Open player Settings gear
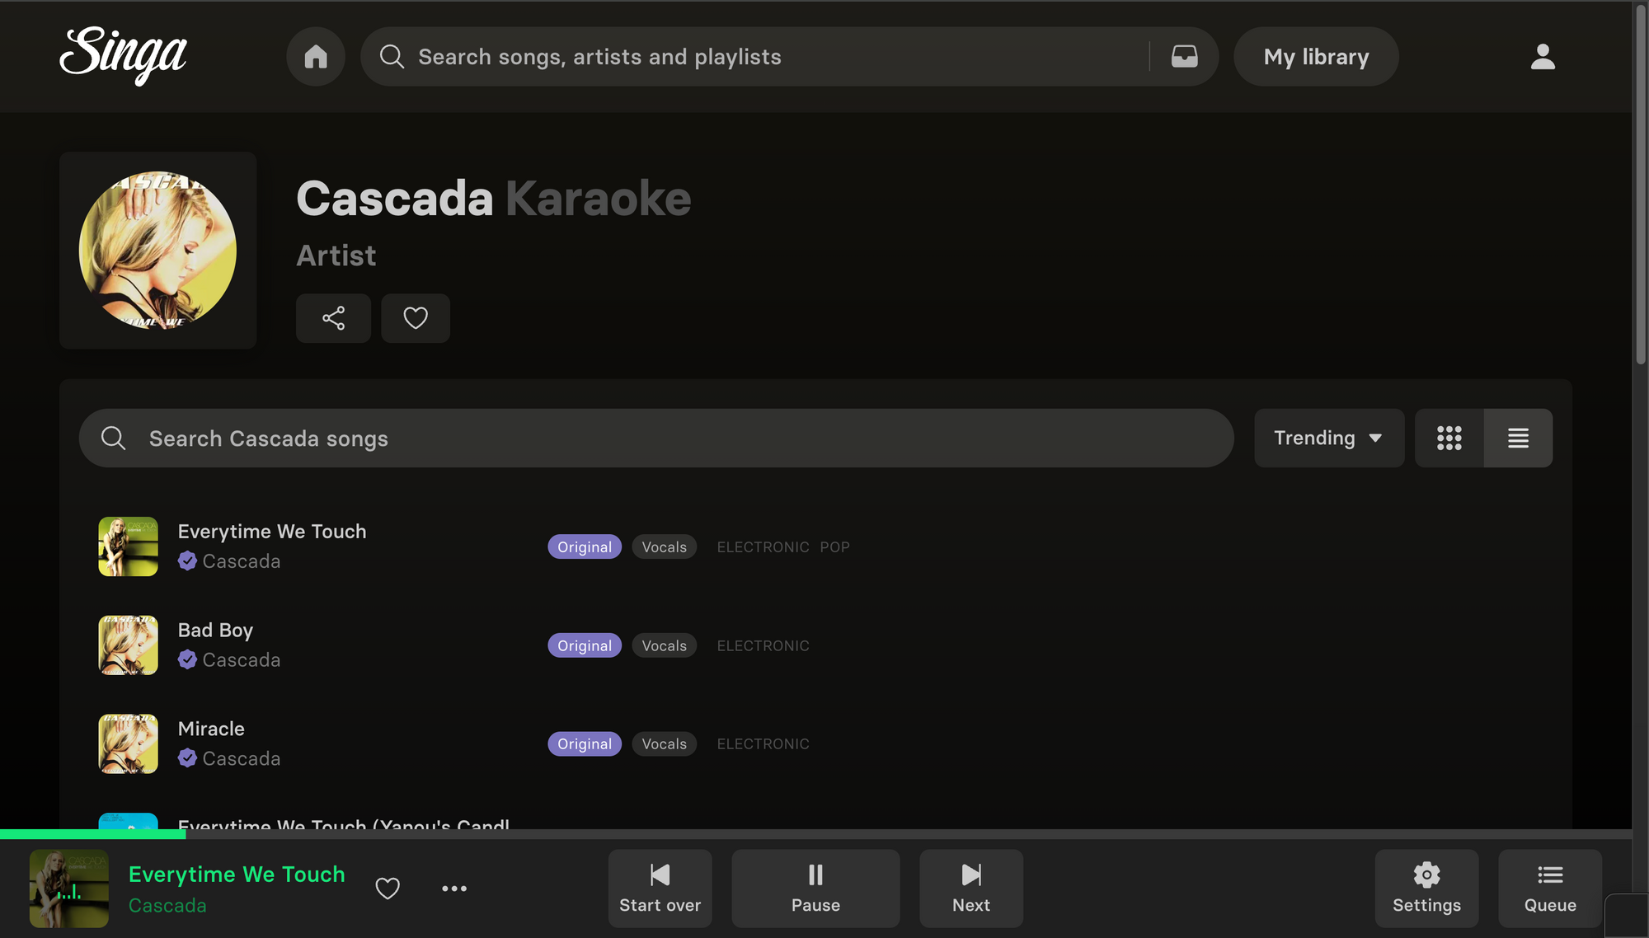Screen dimensions: 1649x938 click(x=1426, y=889)
